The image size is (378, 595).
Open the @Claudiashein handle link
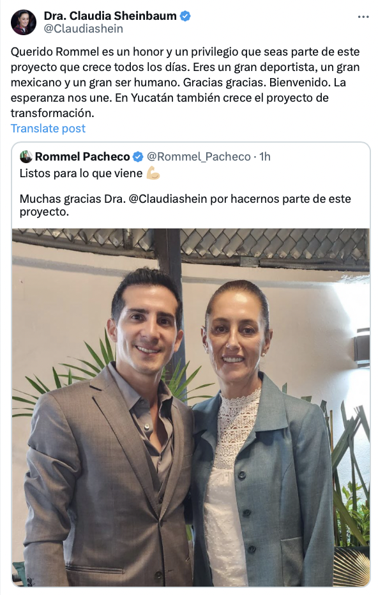pos(84,29)
